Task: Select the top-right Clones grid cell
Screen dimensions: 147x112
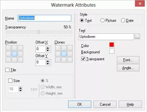Action: tap(70, 48)
